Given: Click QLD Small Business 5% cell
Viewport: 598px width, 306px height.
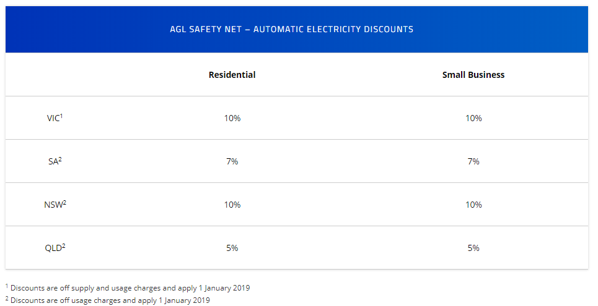Looking at the screenshot, I should coord(473,248).
